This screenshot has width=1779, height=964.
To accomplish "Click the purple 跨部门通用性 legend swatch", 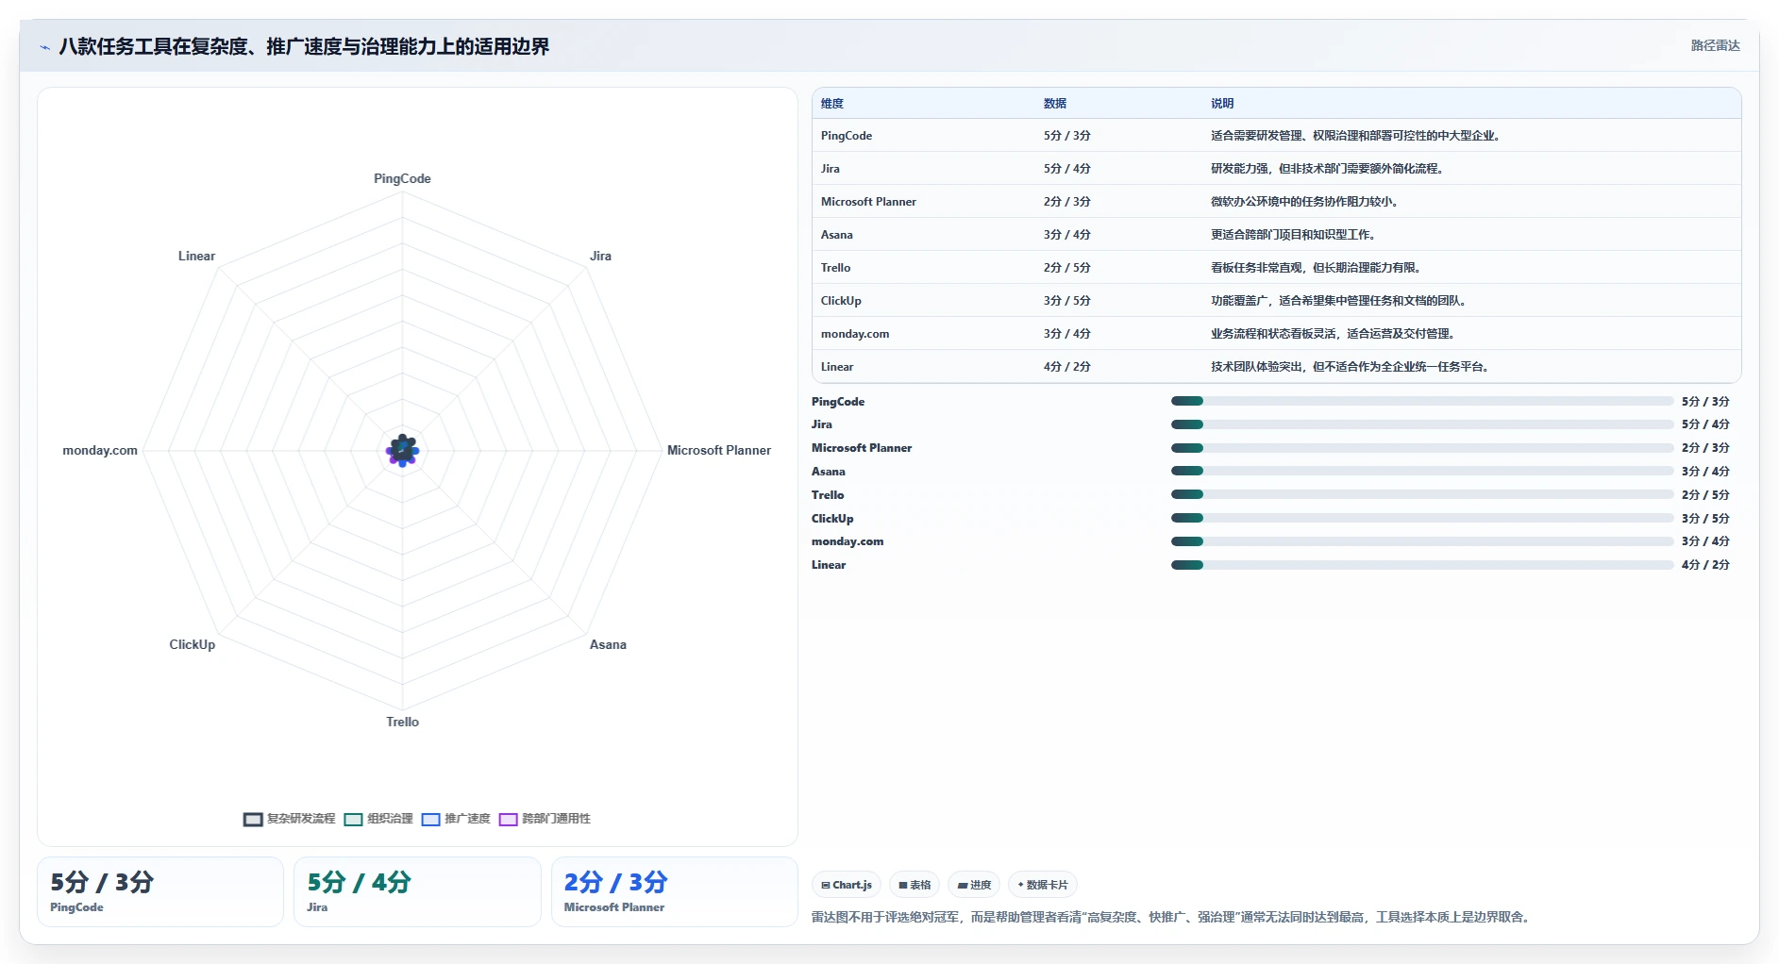I will pyautogui.click(x=509, y=819).
